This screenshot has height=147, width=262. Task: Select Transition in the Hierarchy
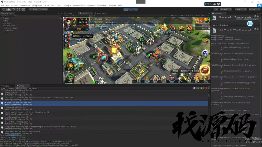8,31
